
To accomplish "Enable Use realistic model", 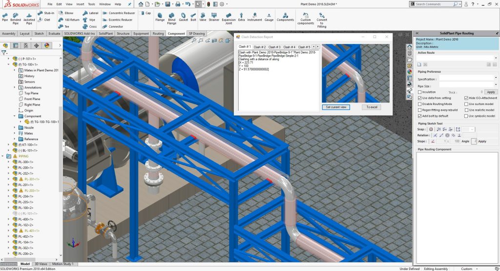I will [x=466, y=110].
